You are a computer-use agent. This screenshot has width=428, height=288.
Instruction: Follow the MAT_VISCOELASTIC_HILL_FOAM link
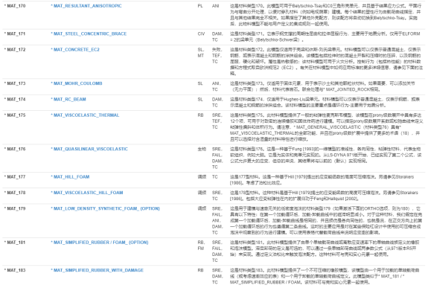[x=87, y=193]
